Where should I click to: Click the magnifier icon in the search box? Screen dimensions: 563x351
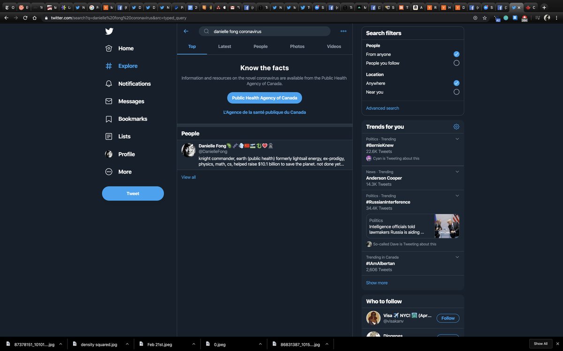(x=206, y=31)
